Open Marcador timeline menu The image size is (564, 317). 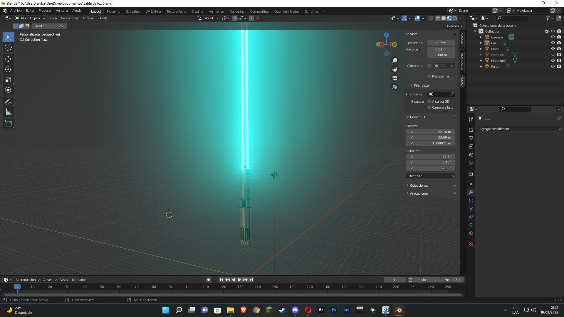pos(79,280)
